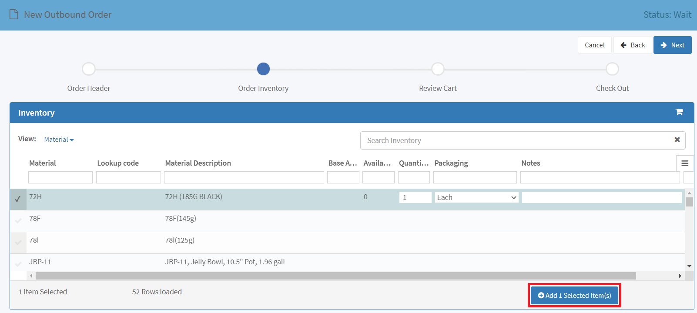697x313 pixels.
Task: Clear the Search Inventory field with X icon
Action: (x=677, y=140)
